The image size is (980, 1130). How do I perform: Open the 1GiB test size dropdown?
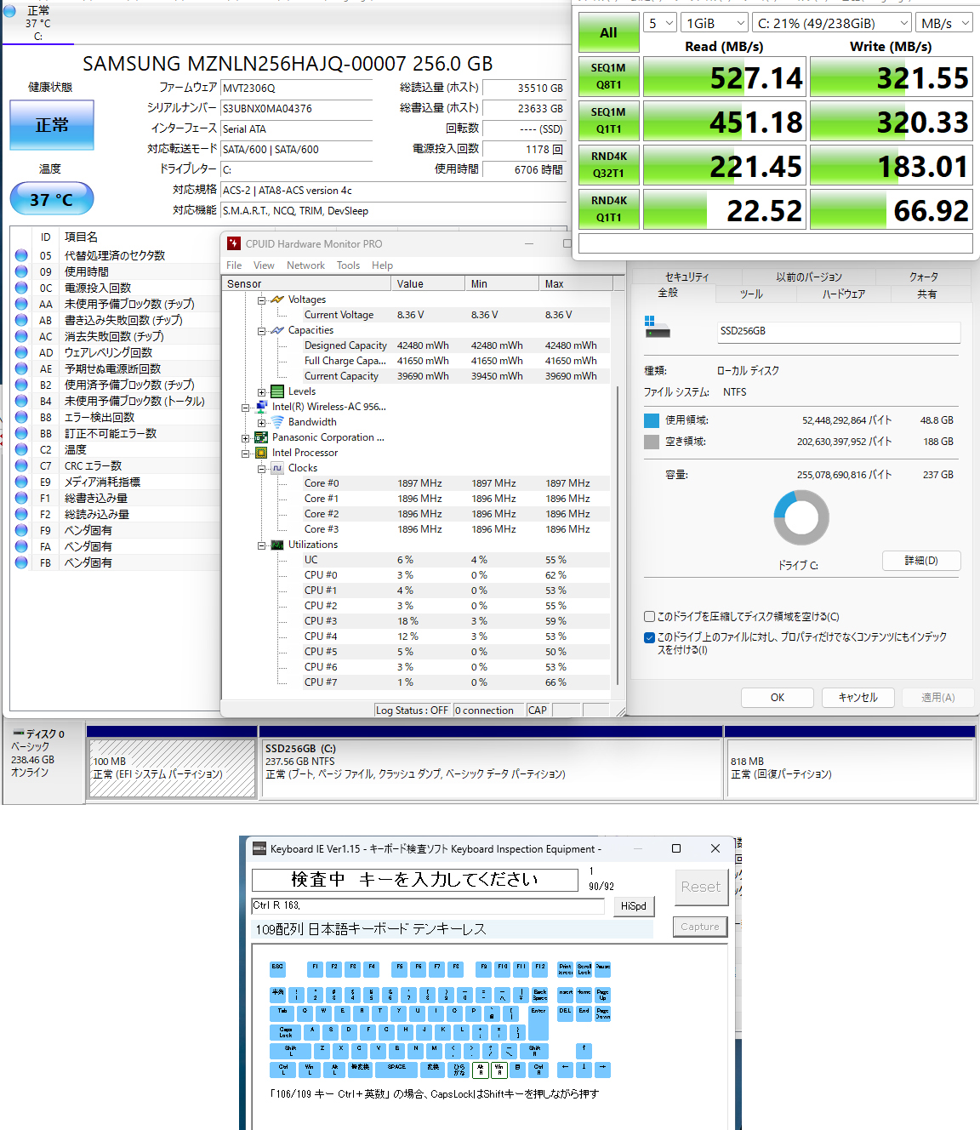(x=715, y=23)
